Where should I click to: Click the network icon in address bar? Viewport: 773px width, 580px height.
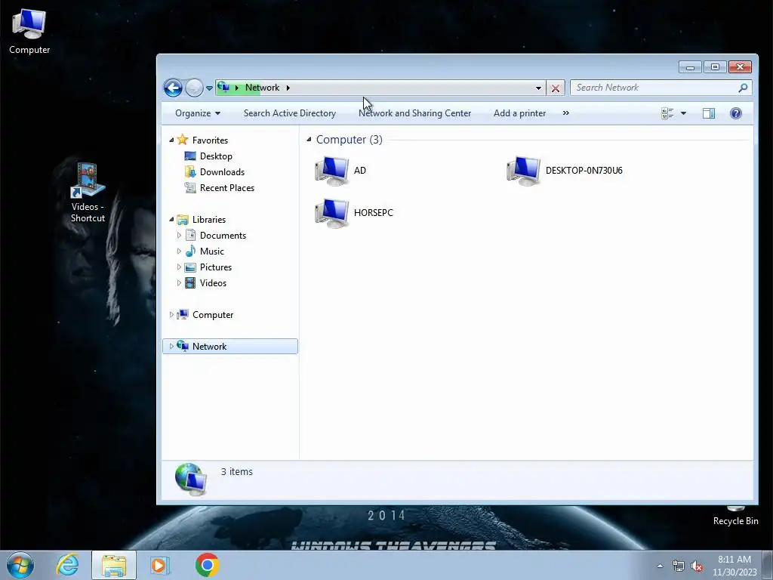click(x=223, y=88)
